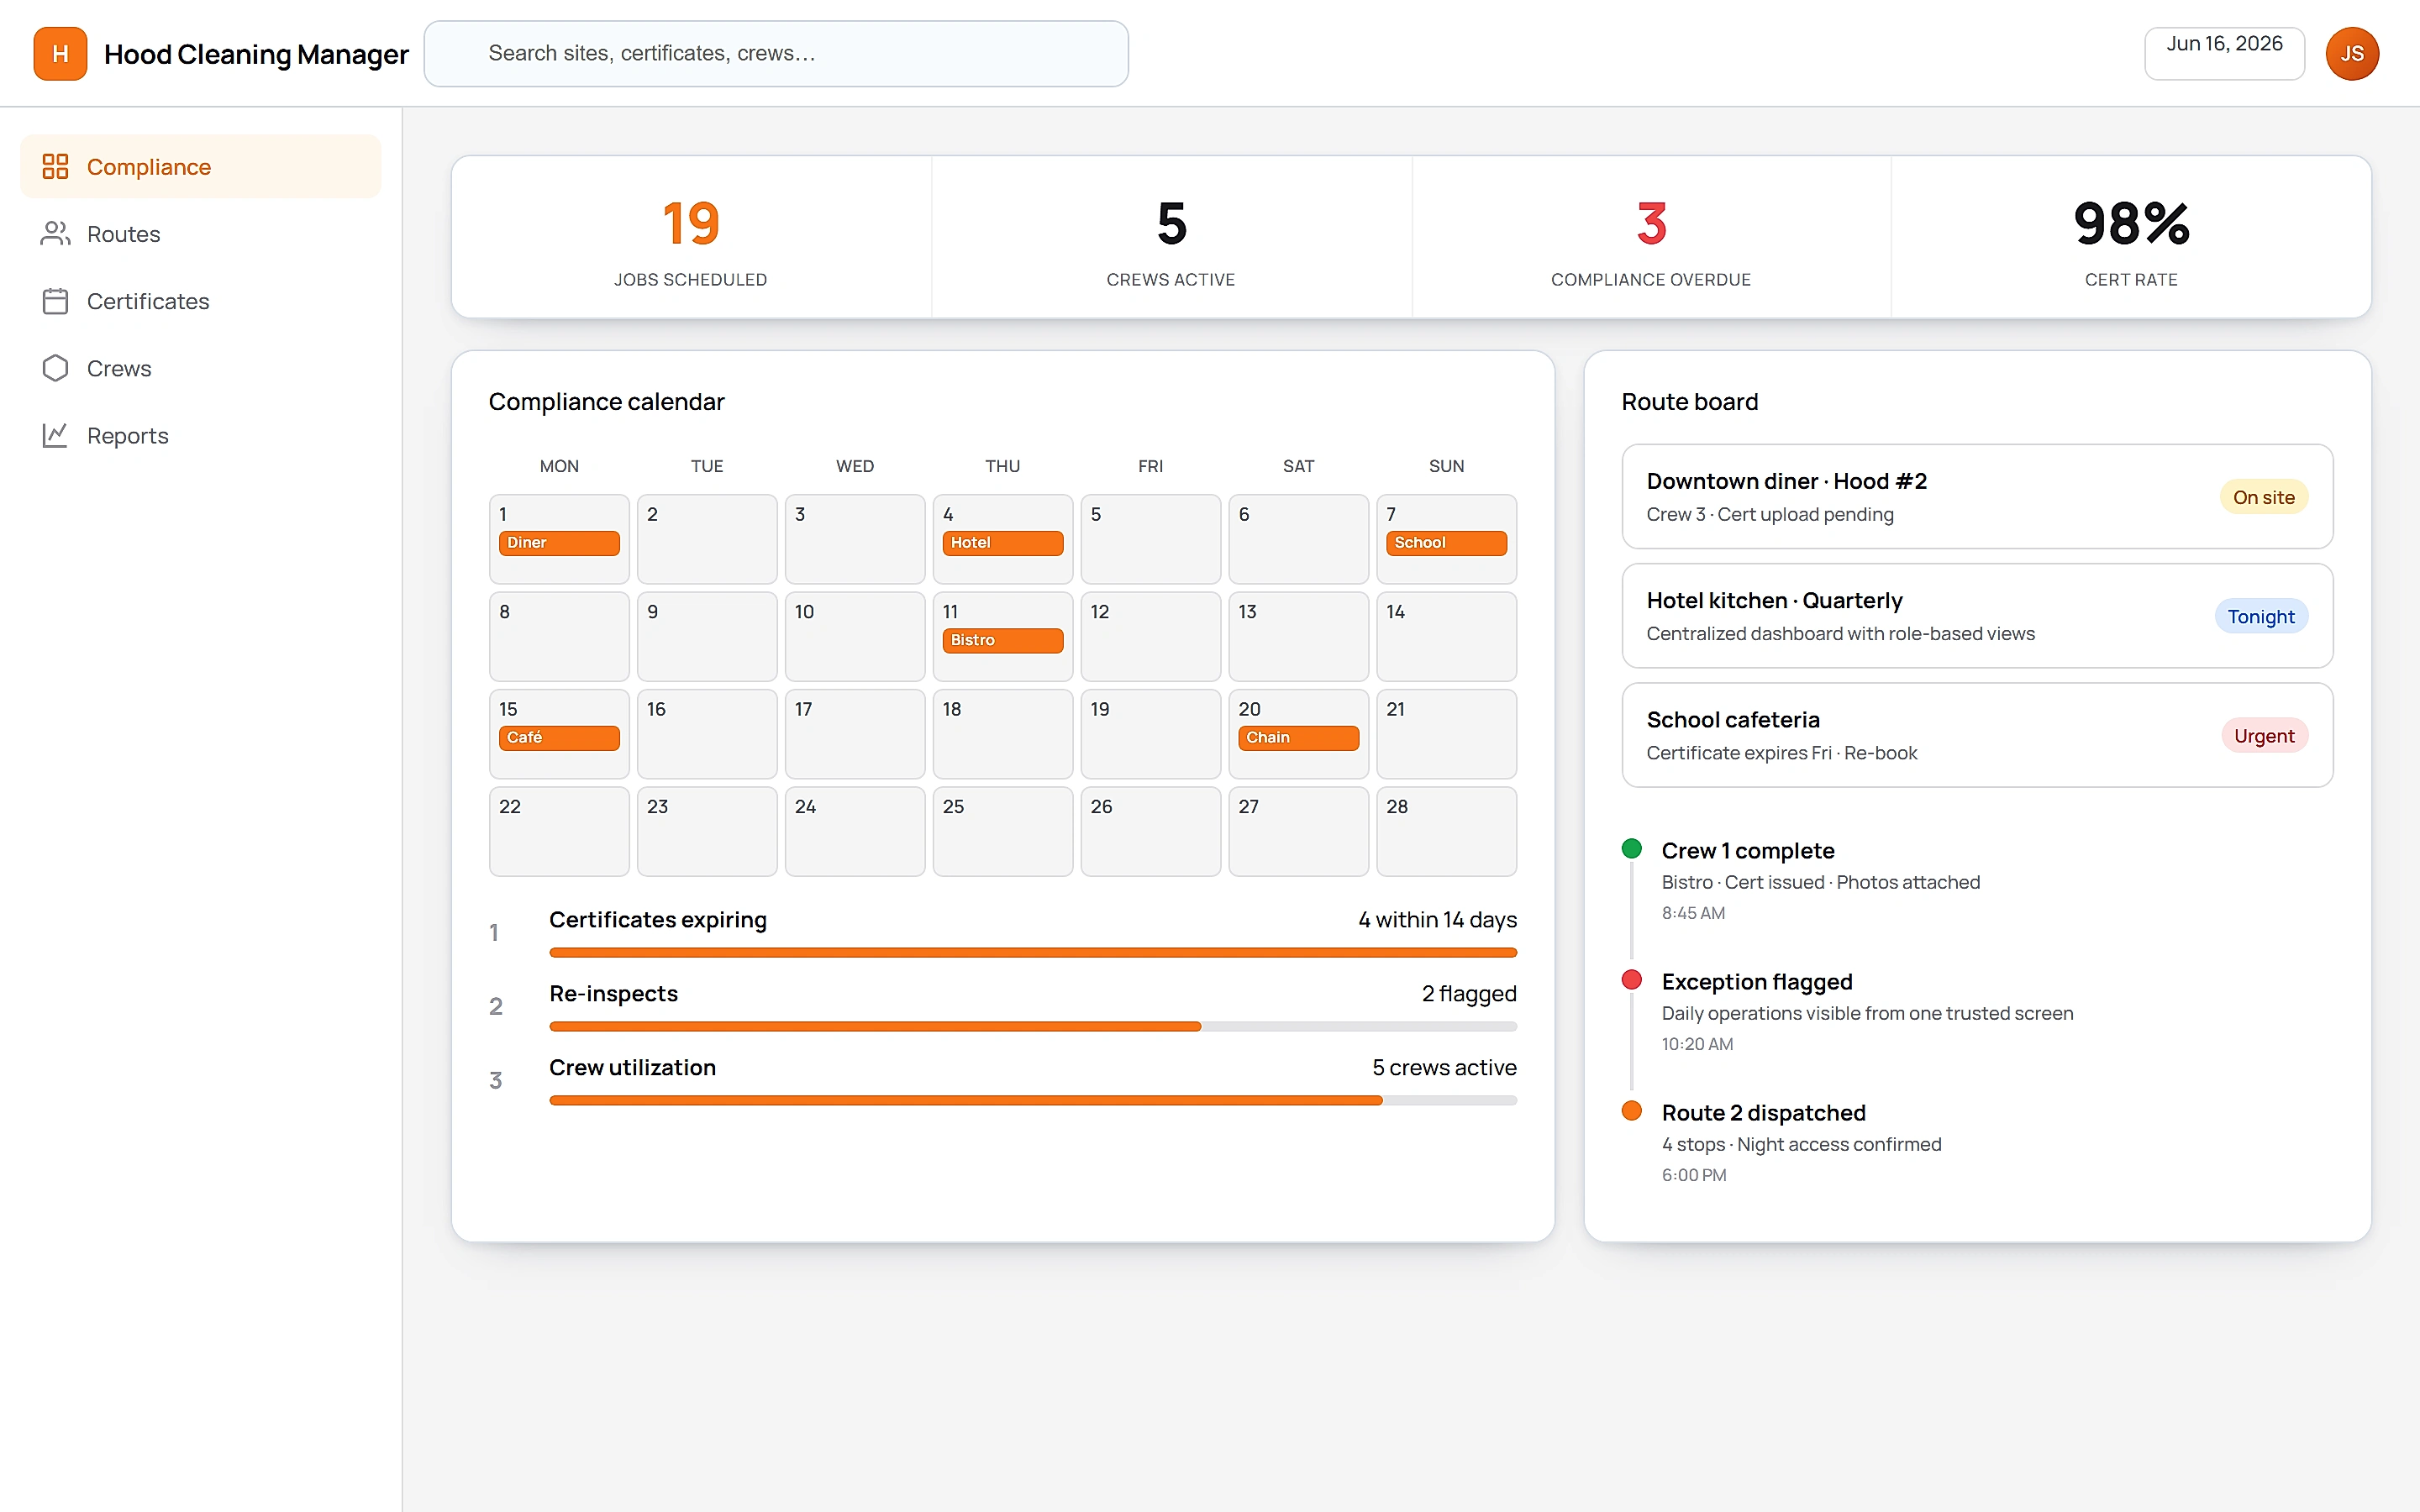Click the 'Crew 3 · Cert upload pending' text

point(1770,514)
